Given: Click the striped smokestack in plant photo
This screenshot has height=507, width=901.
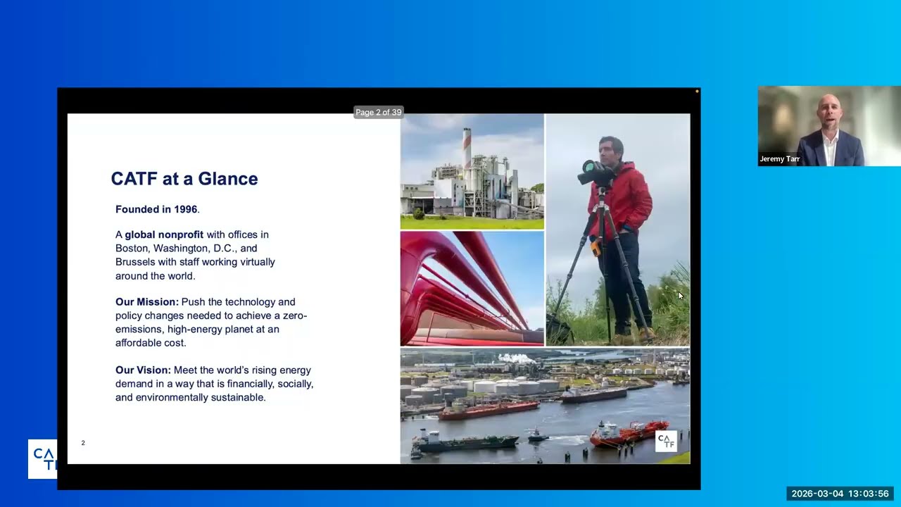Looking at the screenshot, I should tap(467, 150).
